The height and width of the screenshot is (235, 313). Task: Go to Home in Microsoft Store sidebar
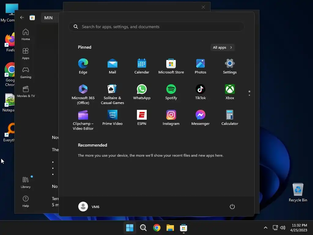pos(26,35)
